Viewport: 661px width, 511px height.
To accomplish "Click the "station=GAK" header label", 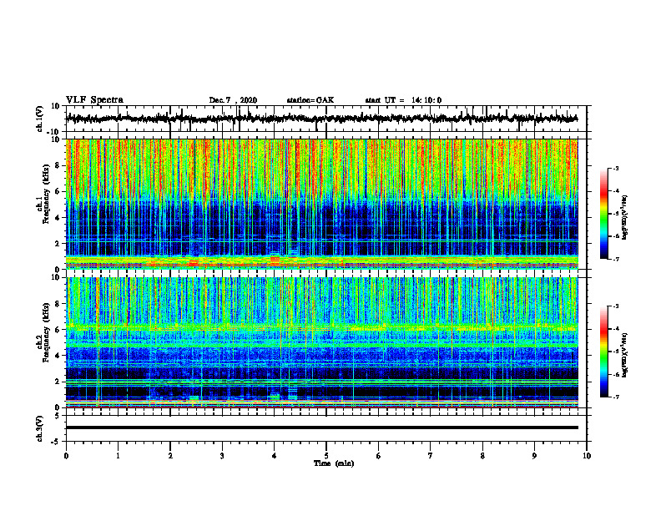I will pos(310,100).
